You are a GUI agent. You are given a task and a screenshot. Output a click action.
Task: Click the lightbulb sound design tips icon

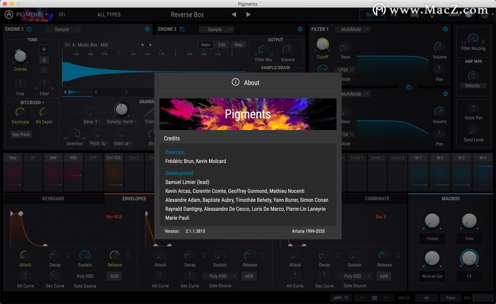pos(432,14)
